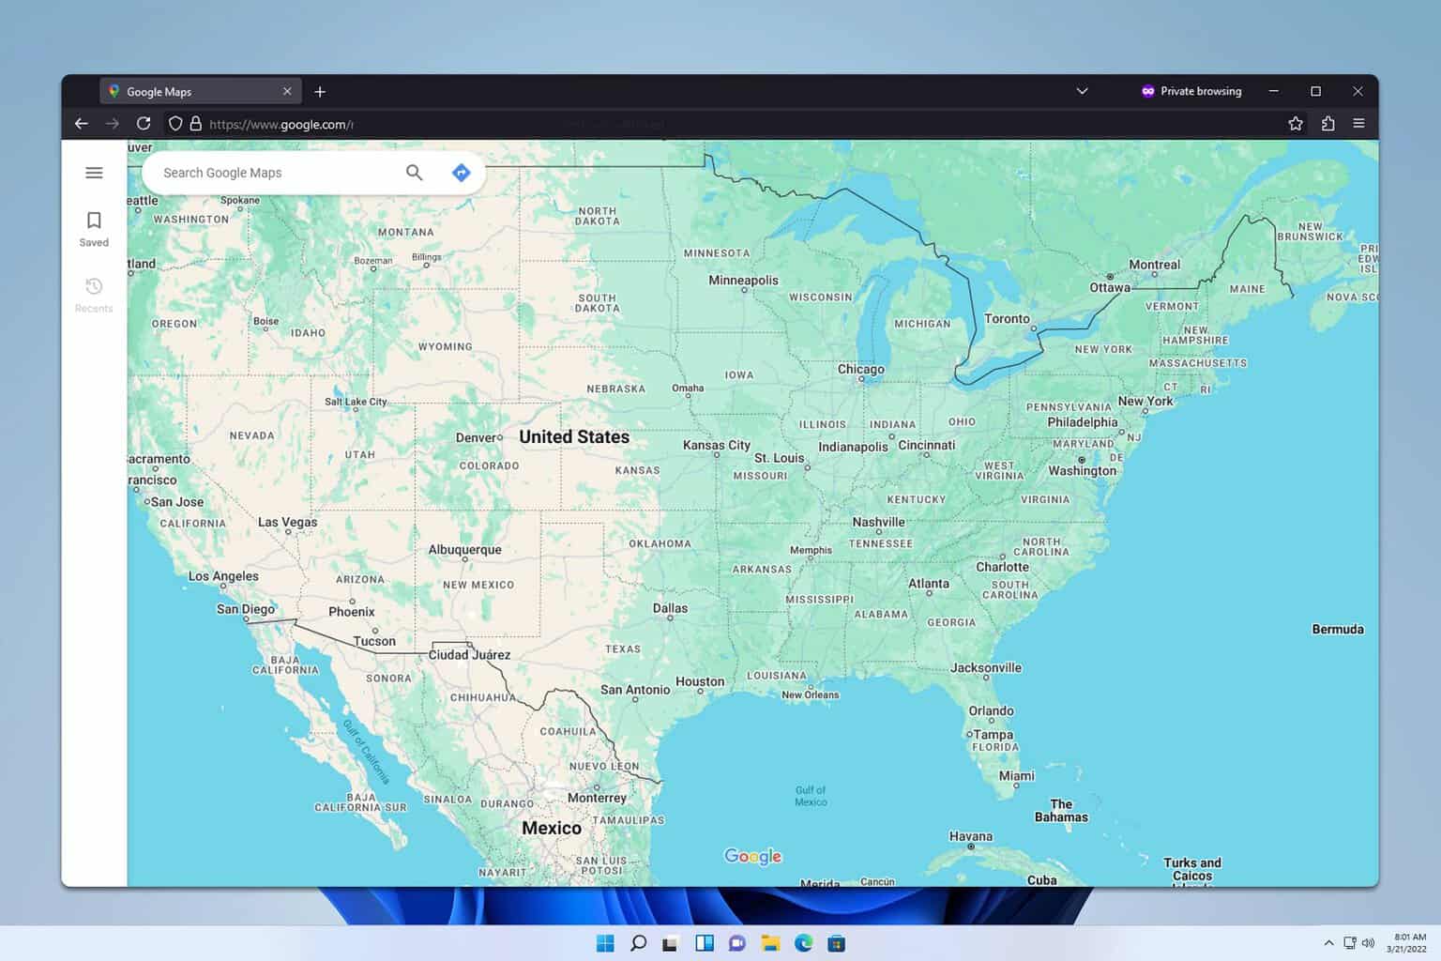This screenshot has height=961, width=1441.
Task: Click the Toronto city label
Action: click(1007, 319)
